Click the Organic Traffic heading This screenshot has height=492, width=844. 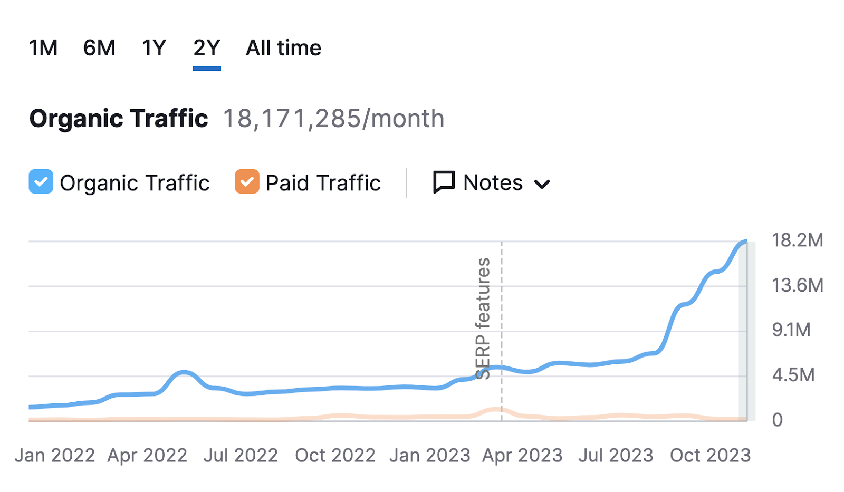118,118
